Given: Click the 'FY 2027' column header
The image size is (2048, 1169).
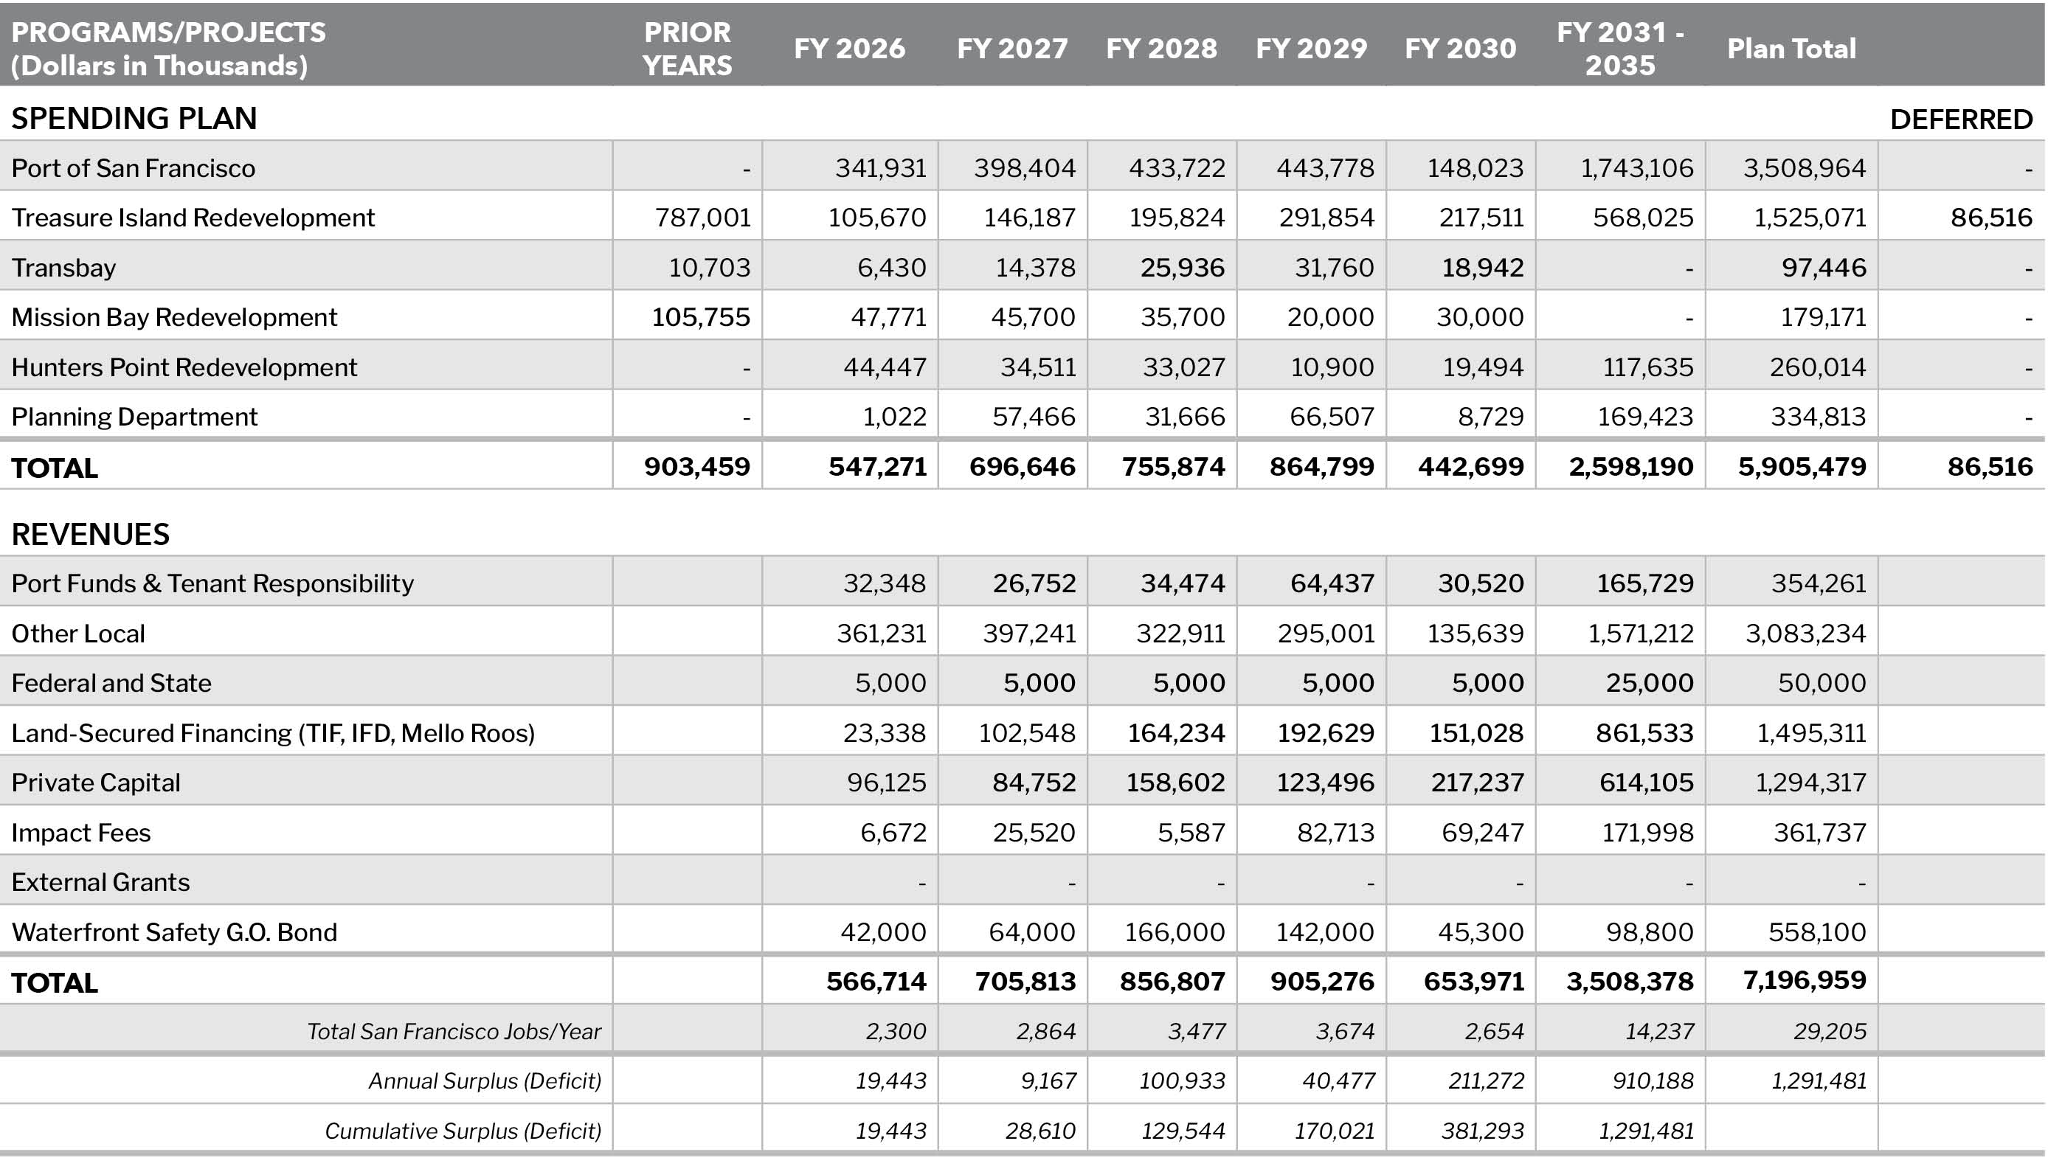Looking at the screenshot, I should (x=1012, y=48).
